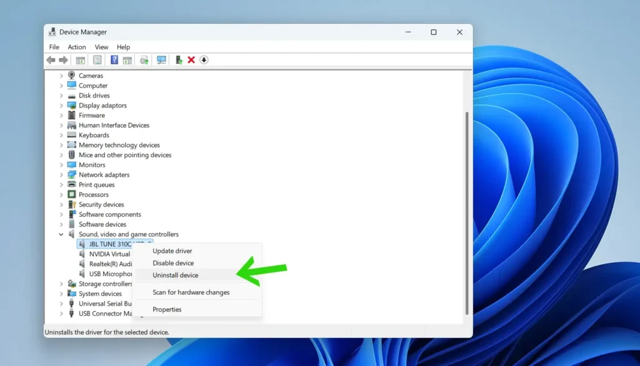Image resolution: width=640 pixels, height=366 pixels.
Task: Expand the Universal Serial Bus controllers category
Action: [61, 304]
